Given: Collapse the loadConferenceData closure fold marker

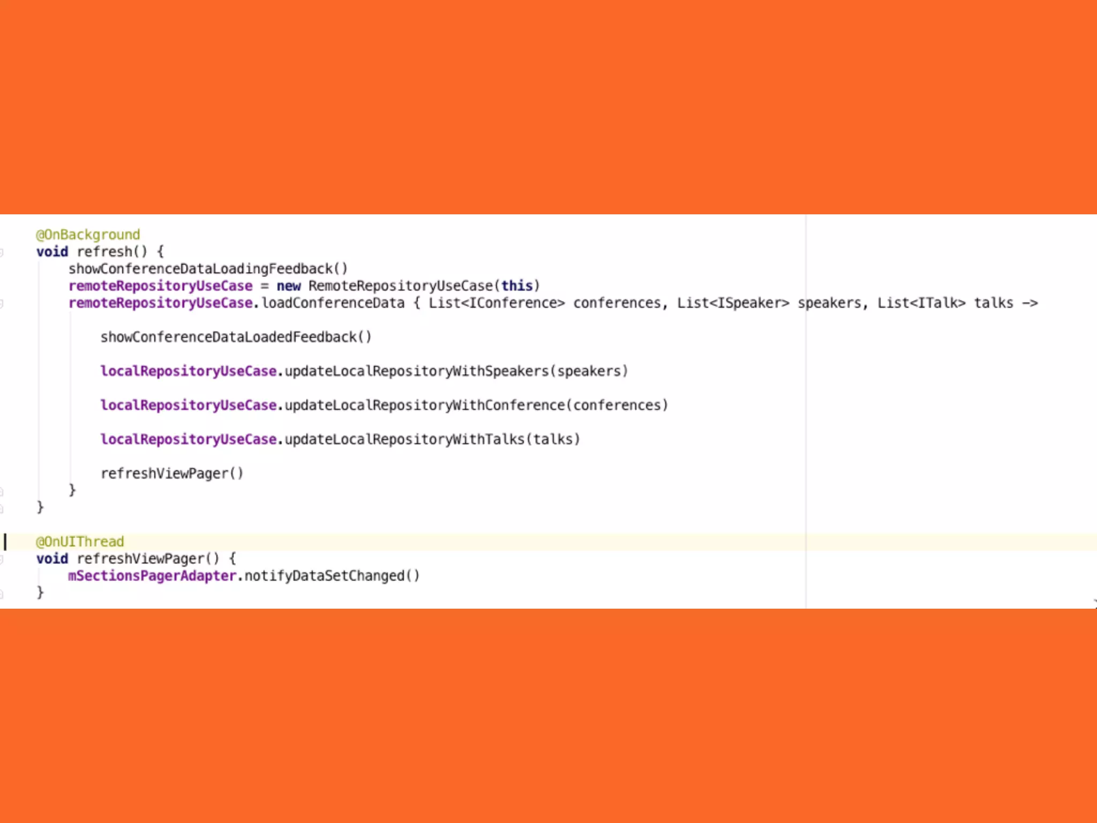Looking at the screenshot, I should tap(2, 303).
